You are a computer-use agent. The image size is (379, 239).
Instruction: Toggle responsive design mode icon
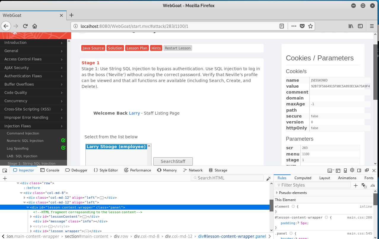pyautogui.click(x=345, y=170)
